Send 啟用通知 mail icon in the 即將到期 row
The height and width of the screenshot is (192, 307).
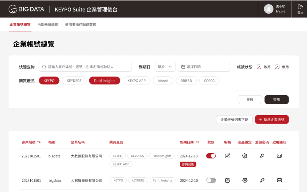[x=279, y=156]
